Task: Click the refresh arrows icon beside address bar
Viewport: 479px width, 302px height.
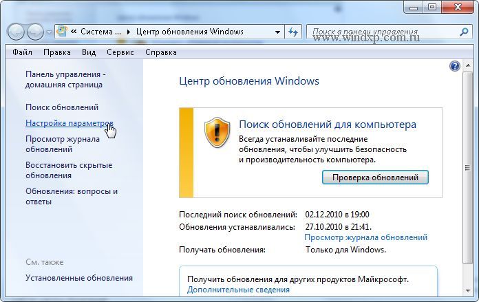Action: pos(293,32)
